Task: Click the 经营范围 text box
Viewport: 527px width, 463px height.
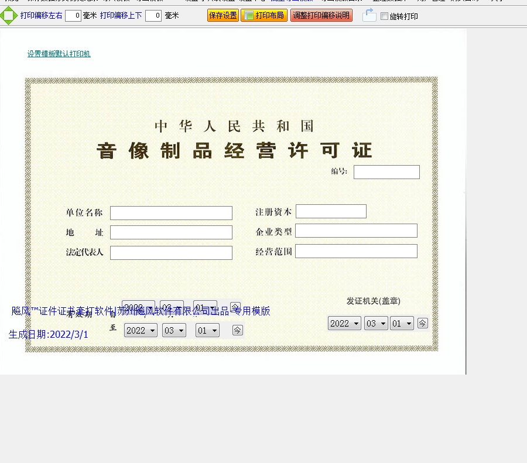Action: pos(356,251)
